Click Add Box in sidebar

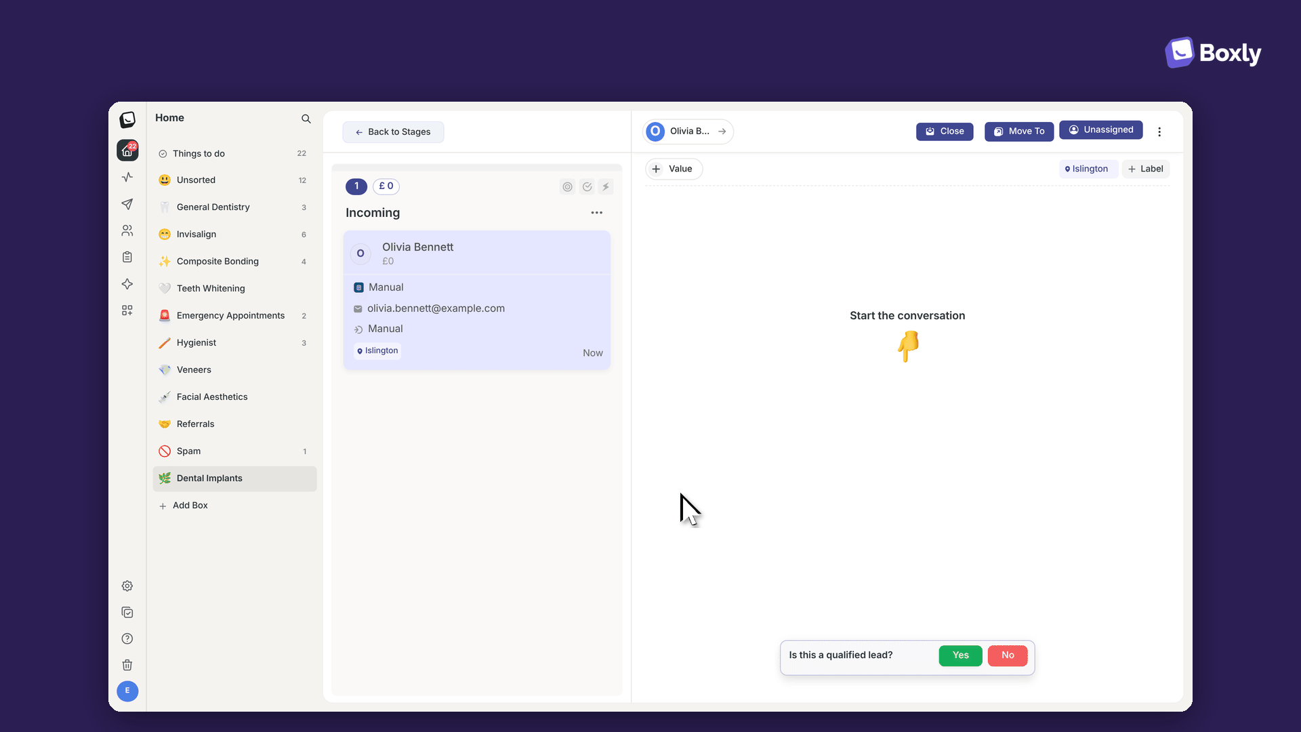click(184, 506)
